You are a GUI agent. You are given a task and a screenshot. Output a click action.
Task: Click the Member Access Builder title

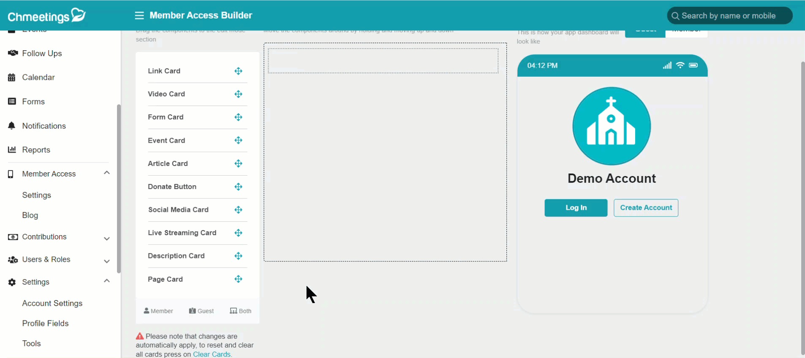(201, 16)
